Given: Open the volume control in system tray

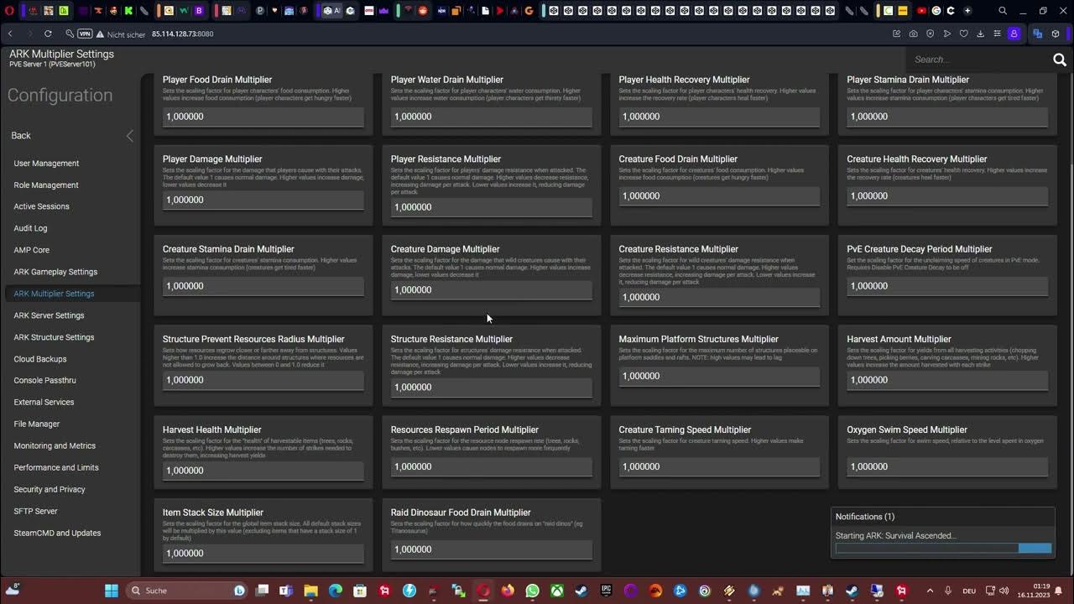Looking at the screenshot, I should pos(1004,591).
